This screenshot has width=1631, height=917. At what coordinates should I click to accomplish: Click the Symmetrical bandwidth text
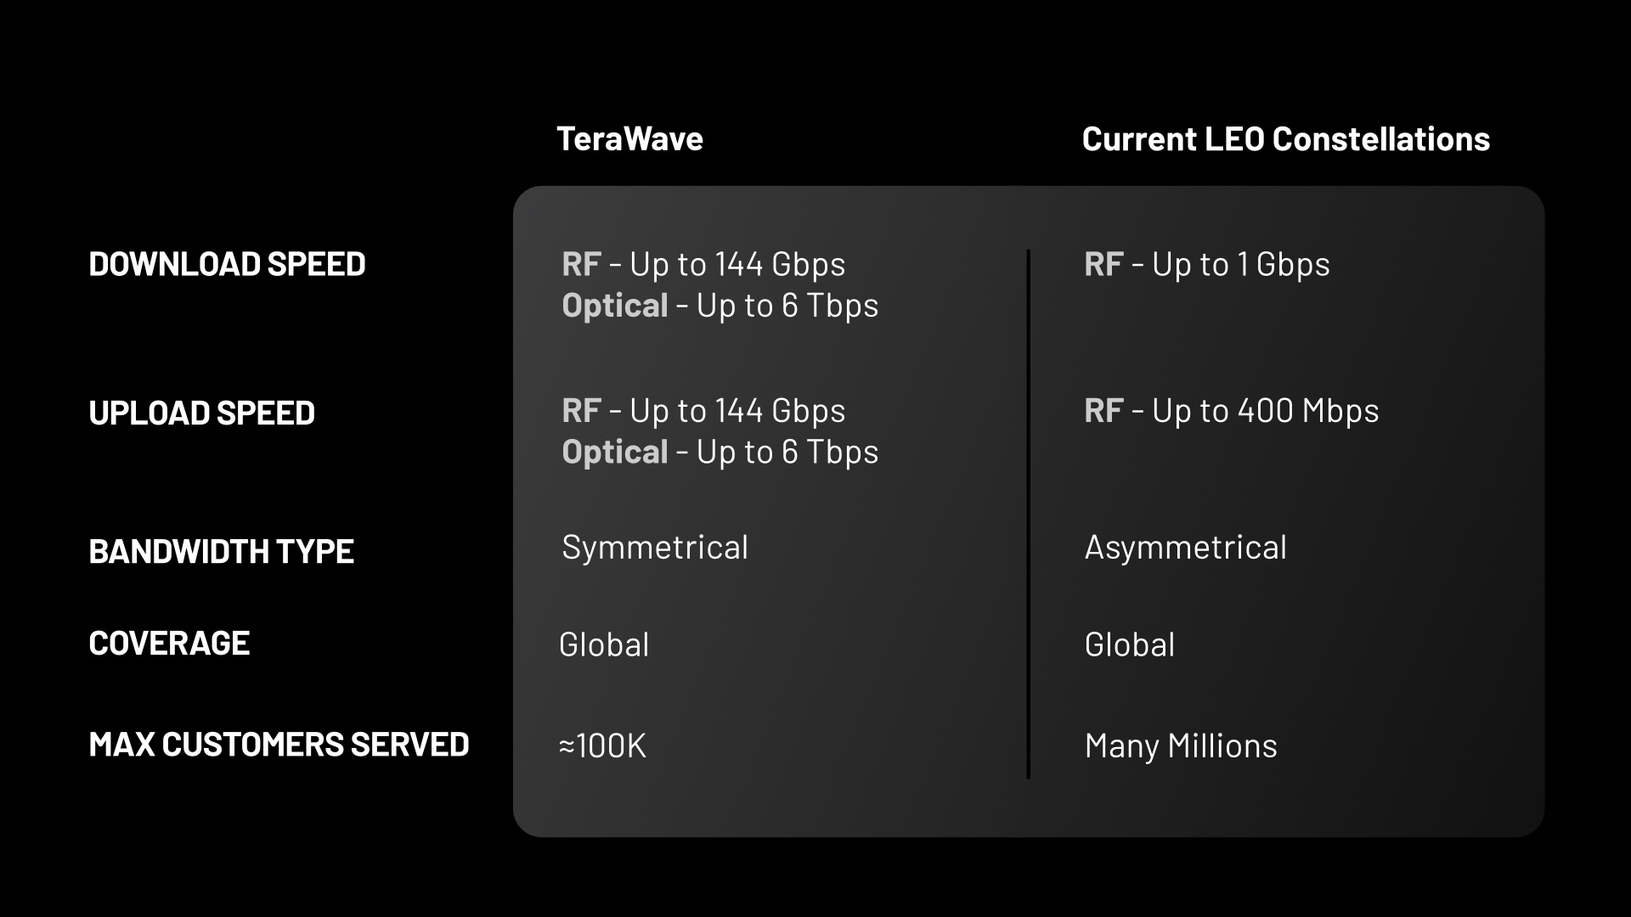point(655,547)
